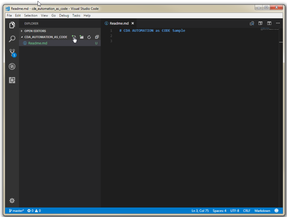Open the editor More Actions menu

[278, 23]
